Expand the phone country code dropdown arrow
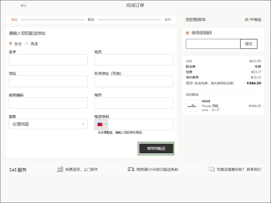 coord(106,124)
